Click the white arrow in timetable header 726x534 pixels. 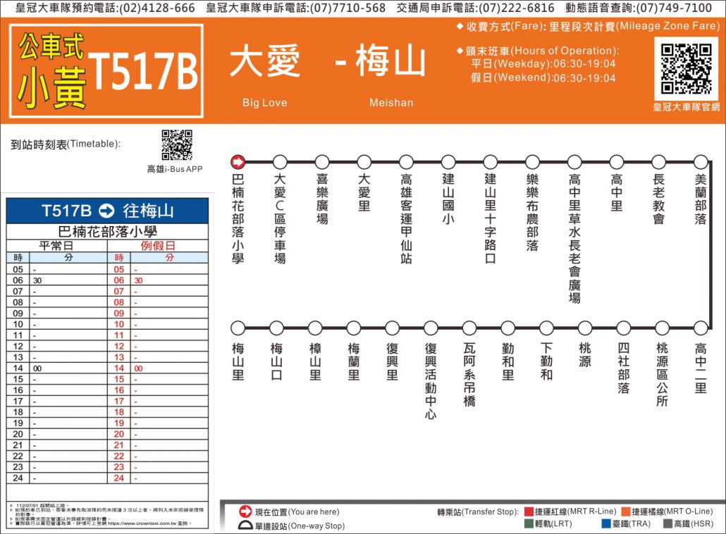(106, 211)
